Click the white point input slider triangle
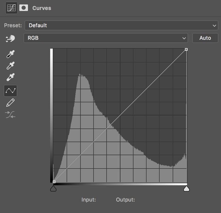Screen dimensions: 221x213 coord(186,188)
